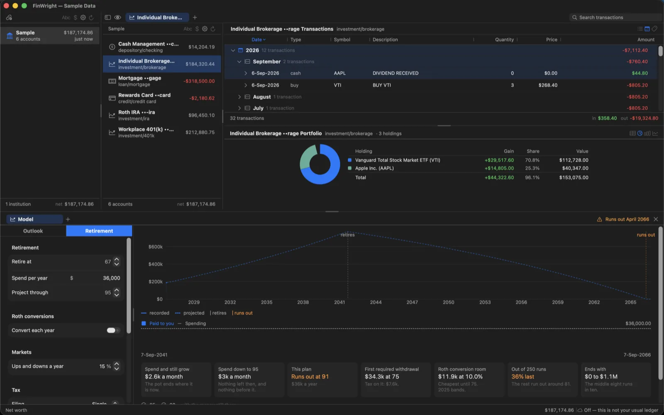Switch to the Retirement tab
Viewport: 664px width, 415px height.
pos(99,231)
